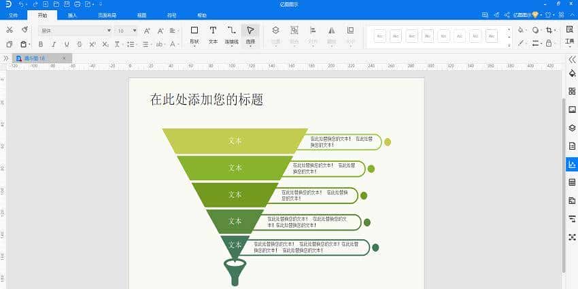
Task: Switch to the 开始 Home tab
Action: pos(42,15)
